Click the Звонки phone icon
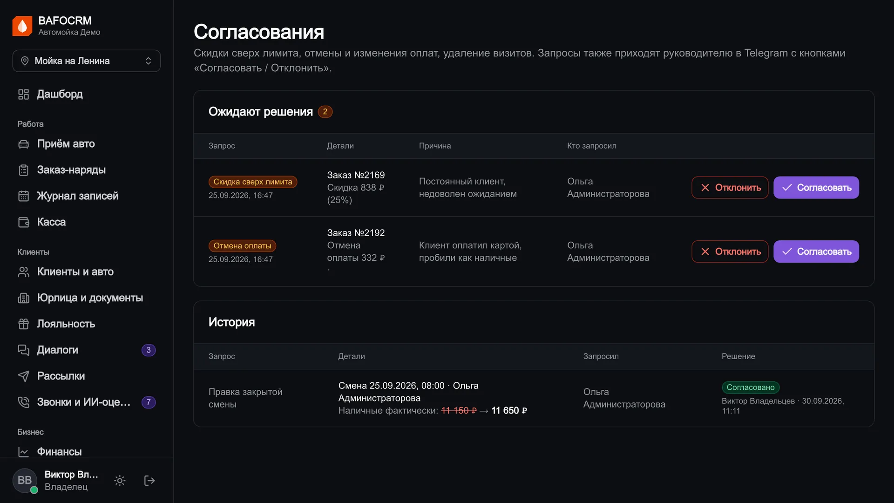This screenshot has height=503, width=894. (24, 402)
